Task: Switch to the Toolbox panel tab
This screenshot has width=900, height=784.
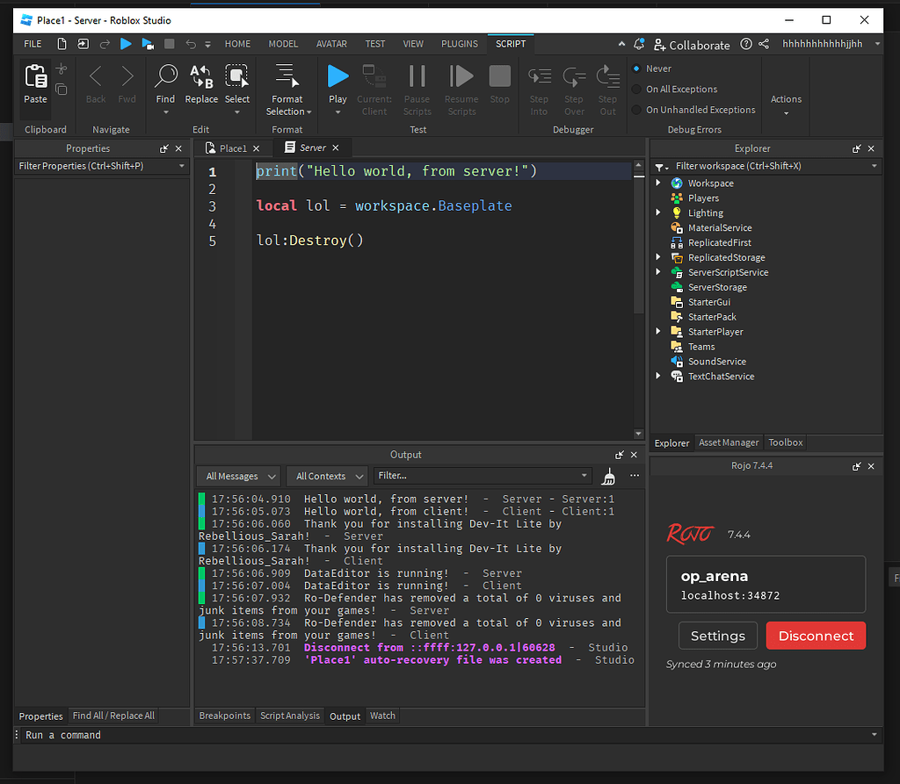Action: click(x=785, y=442)
